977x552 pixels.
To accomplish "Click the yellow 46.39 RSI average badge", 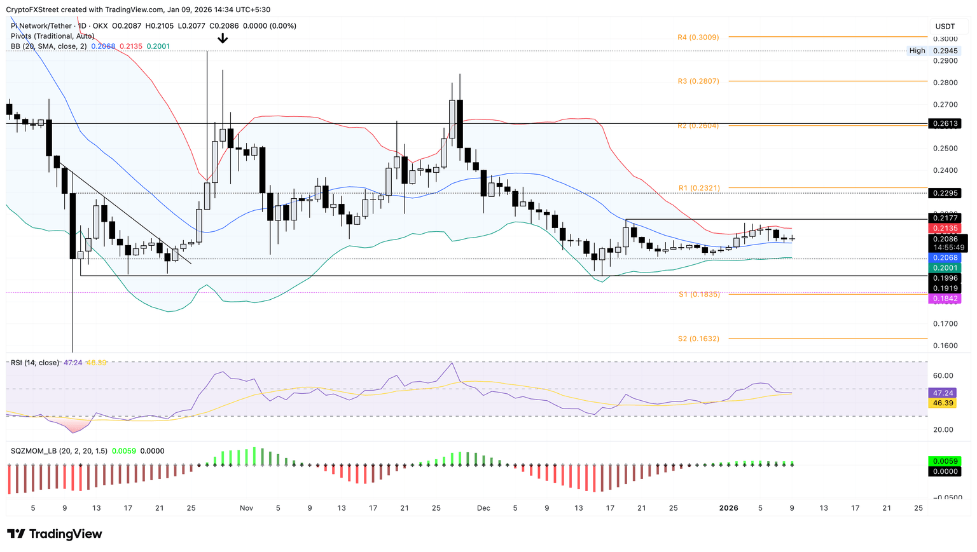I will point(945,403).
